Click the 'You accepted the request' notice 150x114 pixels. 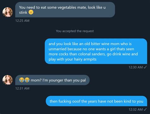click(x=75, y=31)
